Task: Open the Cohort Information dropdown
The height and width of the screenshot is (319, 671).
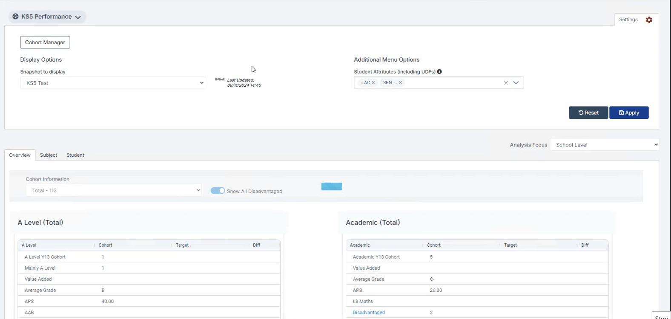Action: coord(113,190)
